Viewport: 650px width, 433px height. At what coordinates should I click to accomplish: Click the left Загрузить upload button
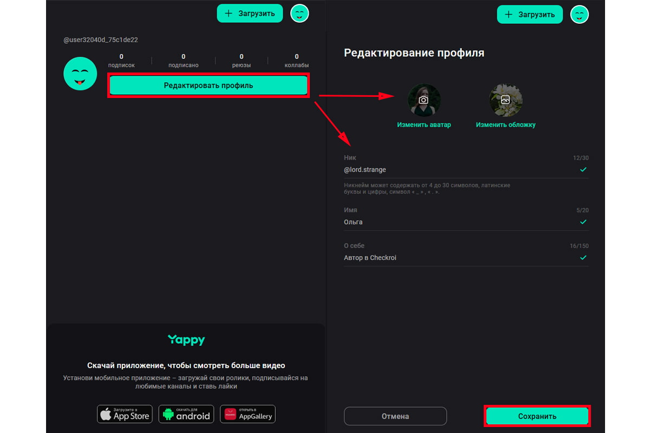[x=250, y=14]
